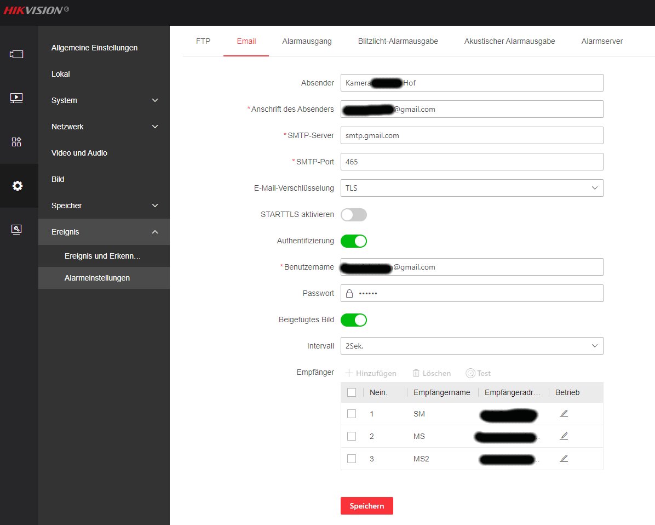Image resolution: width=655 pixels, height=525 pixels.
Task: Expand the Speicher menu section
Action: click(104, 206)
